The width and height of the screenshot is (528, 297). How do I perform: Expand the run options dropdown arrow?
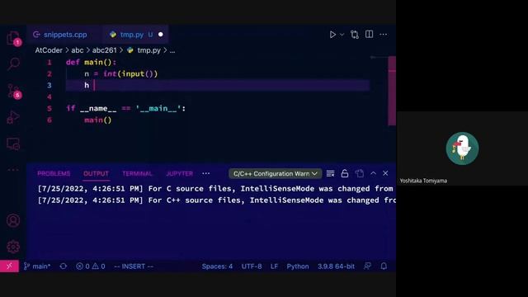tap(342, 35)
